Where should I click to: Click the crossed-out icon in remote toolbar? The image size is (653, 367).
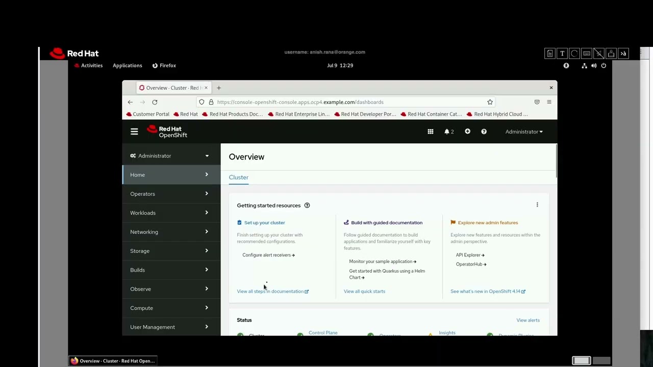click(598, 54)
